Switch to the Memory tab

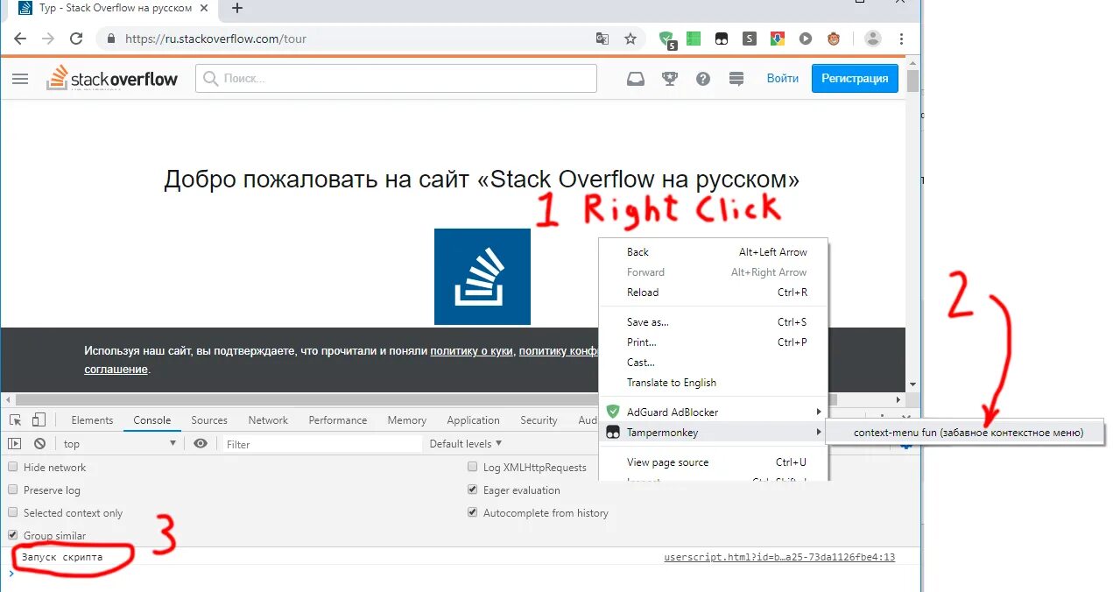point(407,420)
